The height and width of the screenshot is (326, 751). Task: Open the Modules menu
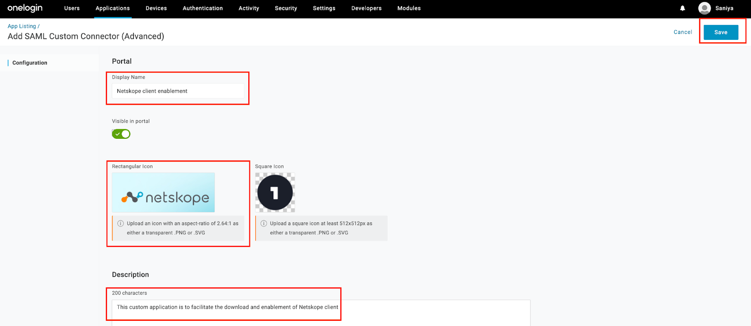[x=409, y=8]
